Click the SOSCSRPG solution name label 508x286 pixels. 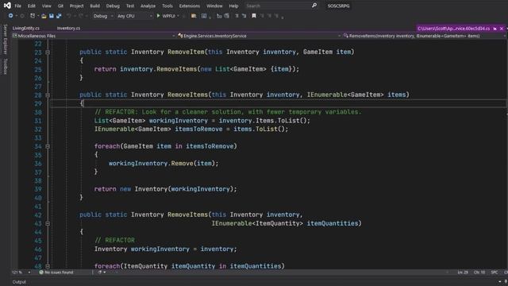[x=339, y=6]
